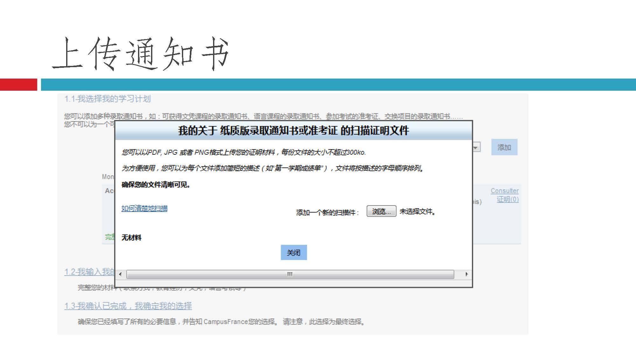
Task: Click the scrollbar left arrow in dialog
Action: click(x=120, y=274)
